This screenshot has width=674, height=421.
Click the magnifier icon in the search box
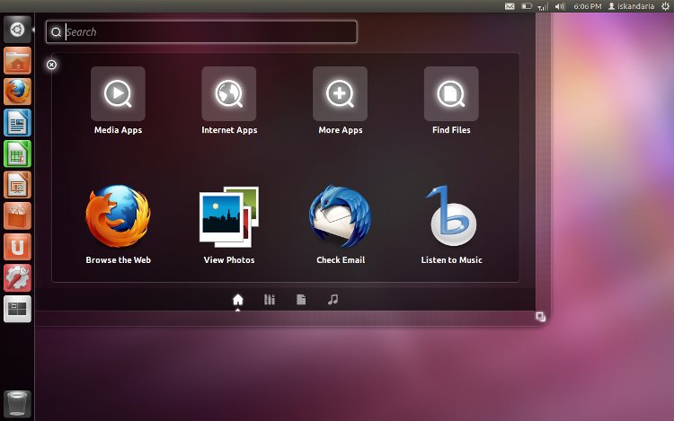tap(56, 32)
